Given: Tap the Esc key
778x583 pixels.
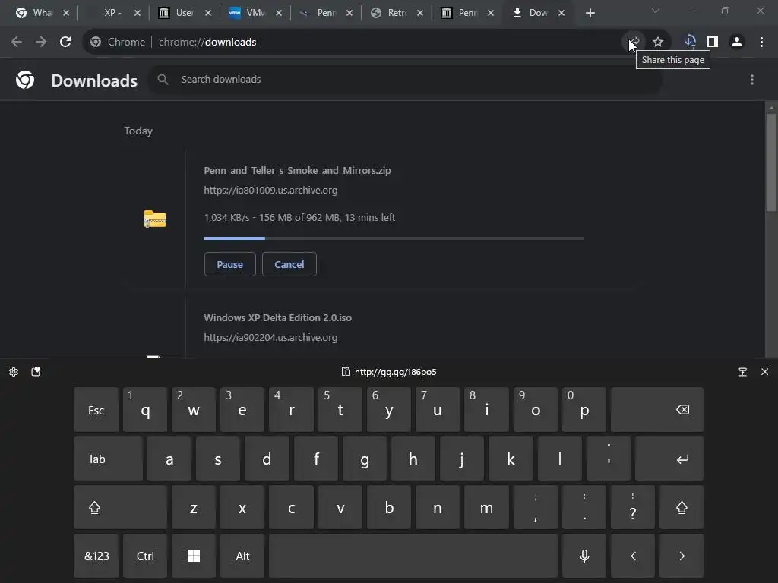Looking at the screenshot, I should tap(96, 410).
